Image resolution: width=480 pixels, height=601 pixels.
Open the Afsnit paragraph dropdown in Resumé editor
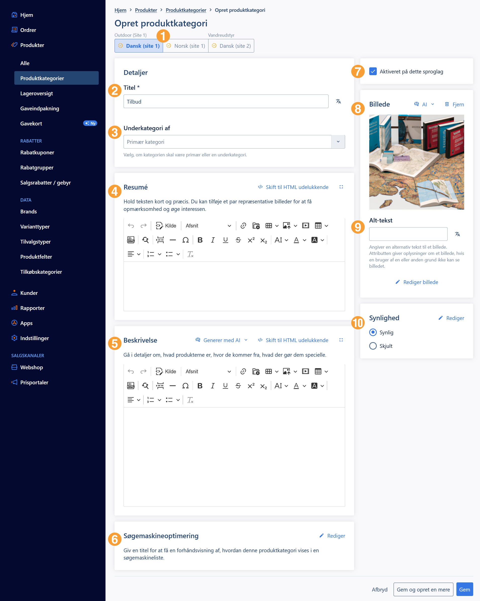(x=208, y=225)
